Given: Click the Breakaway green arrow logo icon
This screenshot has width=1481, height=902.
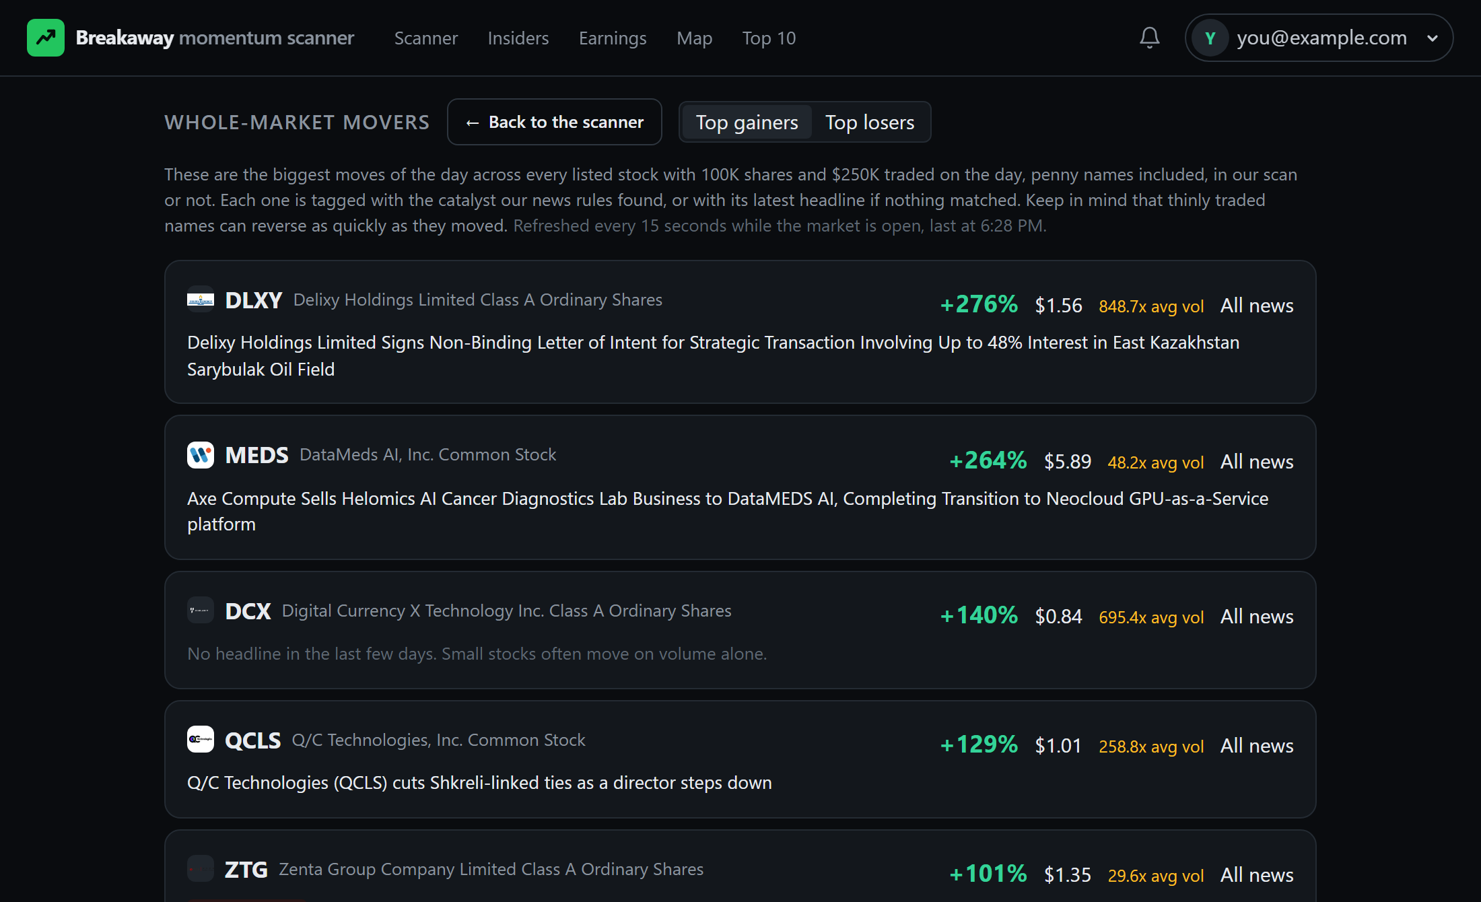Looking at the screenshot, I should click(x=46, y=38).
